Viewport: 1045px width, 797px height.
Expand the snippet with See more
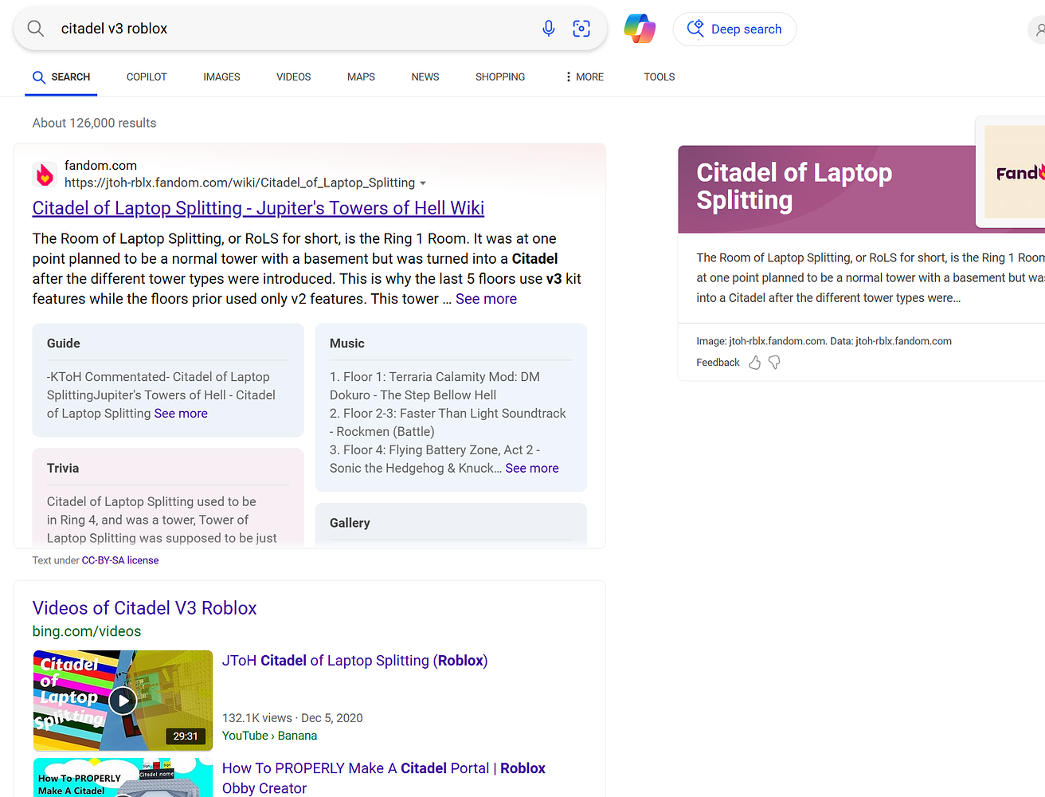tap(486, 299)
